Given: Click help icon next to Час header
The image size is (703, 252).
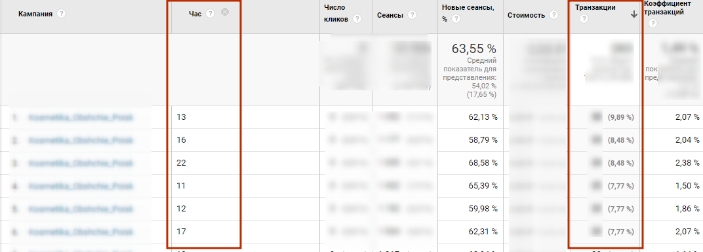Looking at the screenshot, I should click(x=210, y=14).
